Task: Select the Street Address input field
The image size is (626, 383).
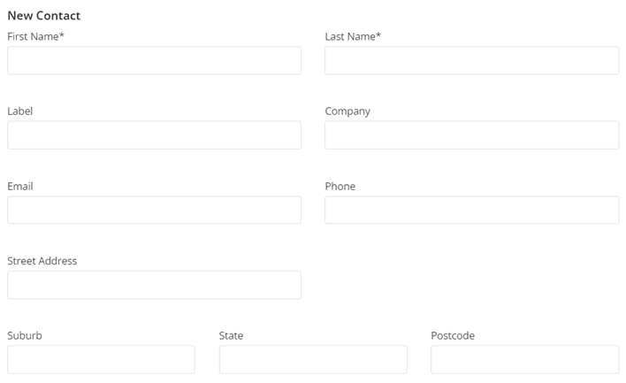Action: (154, 285)
